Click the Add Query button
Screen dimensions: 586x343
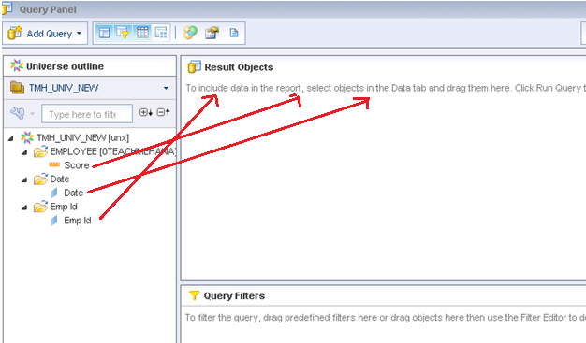pos(45,34)
